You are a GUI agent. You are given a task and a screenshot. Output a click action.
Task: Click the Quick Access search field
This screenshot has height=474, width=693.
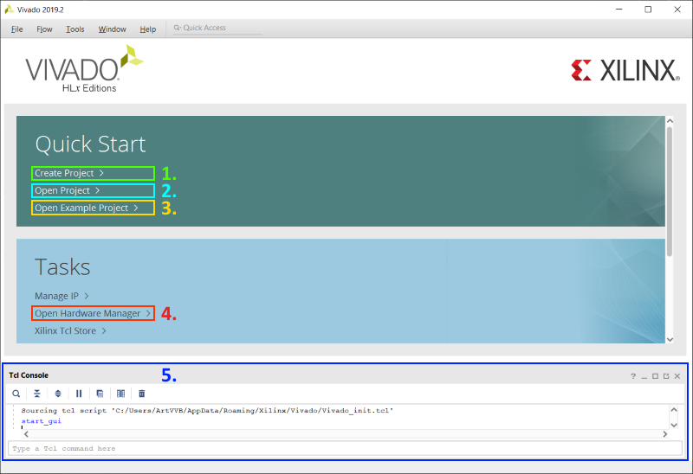(x=218, y=28)
